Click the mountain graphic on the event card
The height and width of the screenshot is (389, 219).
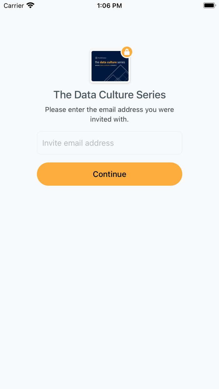119,73
